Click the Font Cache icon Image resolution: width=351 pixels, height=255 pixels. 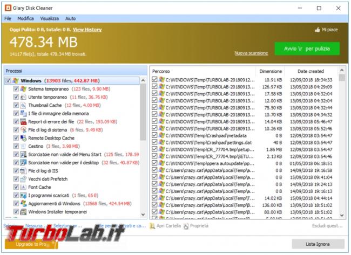pyautogui.click(x=23, y=187)
